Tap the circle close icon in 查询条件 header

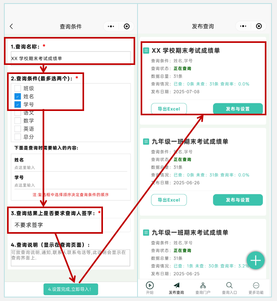tap(127, 26)
